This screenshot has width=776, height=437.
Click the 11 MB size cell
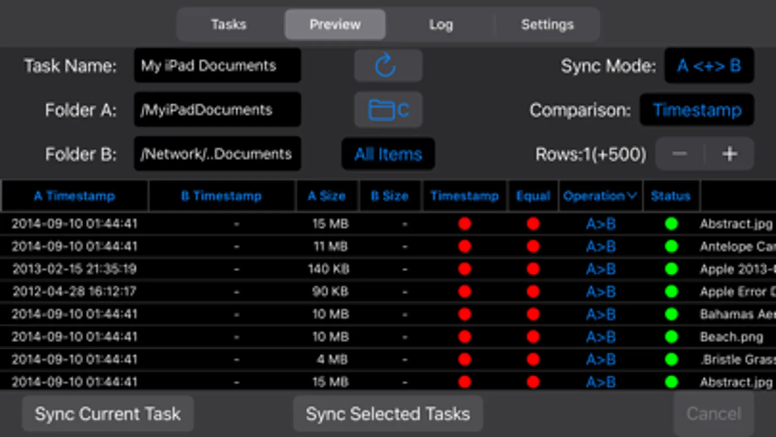(330, 246)
